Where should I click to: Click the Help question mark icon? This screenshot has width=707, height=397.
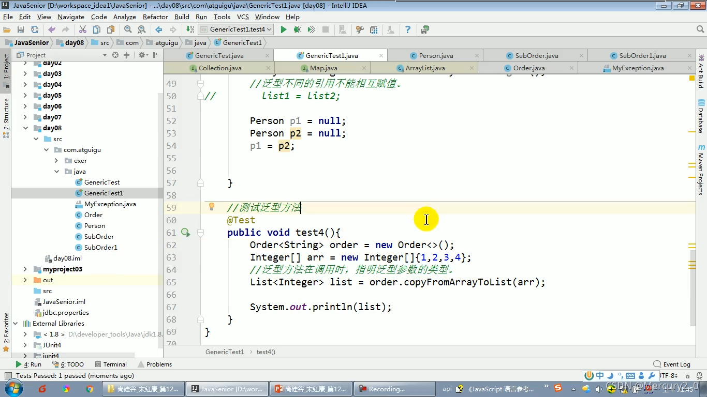[408, 29]
